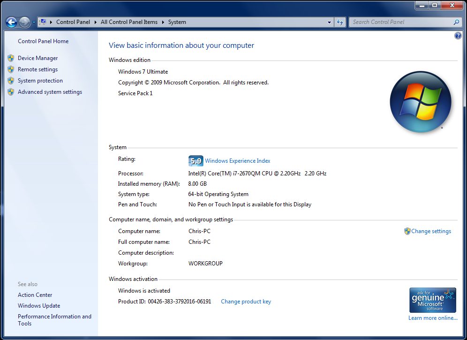Screen dimensions: 467x340
Task: Click the refresh button beside address bar
Action: pyautogui.click(x=340, y=22)
